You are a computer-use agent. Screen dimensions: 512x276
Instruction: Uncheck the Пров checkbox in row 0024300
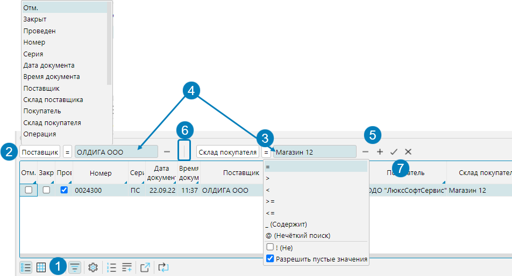[x=64, y=190]
